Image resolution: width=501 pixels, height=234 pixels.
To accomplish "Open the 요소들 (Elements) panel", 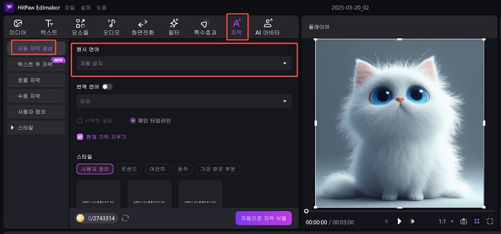I will [x=80, y=28].
